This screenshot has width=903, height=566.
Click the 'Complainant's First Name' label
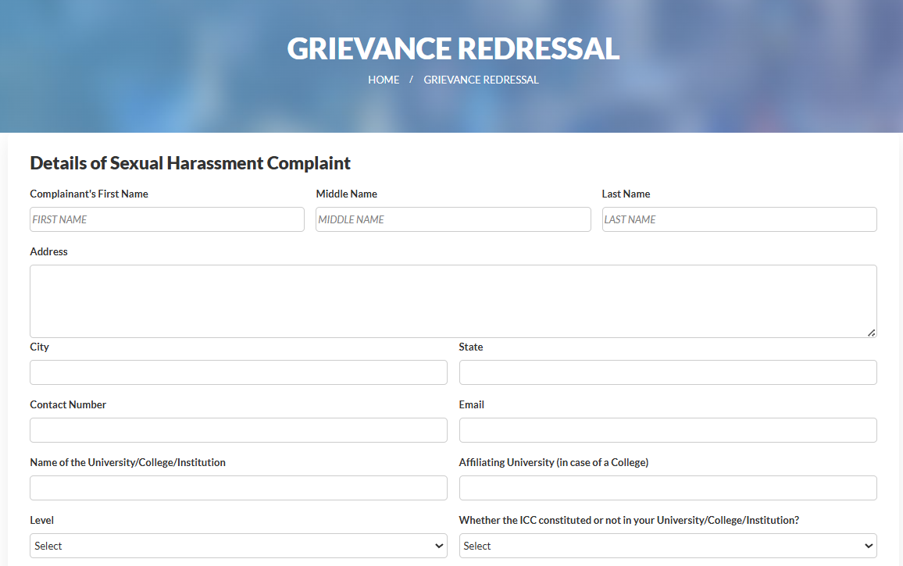(x=89, y=194)
